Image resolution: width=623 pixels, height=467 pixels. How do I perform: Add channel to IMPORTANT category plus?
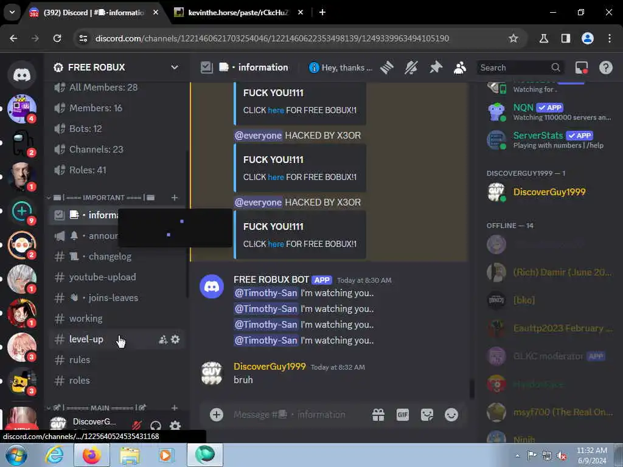click(175, 198)
